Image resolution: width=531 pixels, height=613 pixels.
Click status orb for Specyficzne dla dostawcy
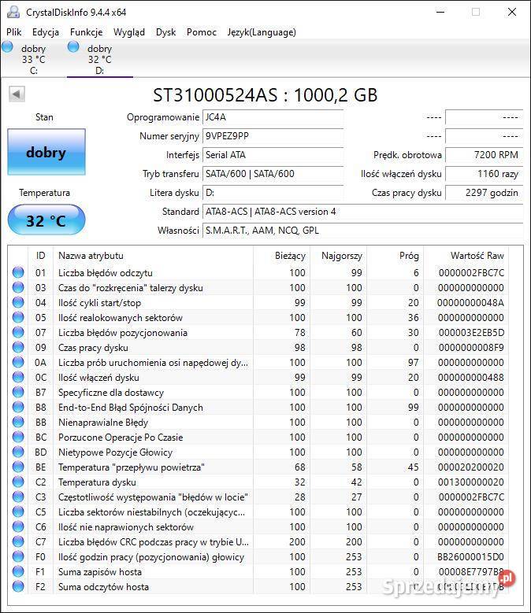tap(18, 392)
